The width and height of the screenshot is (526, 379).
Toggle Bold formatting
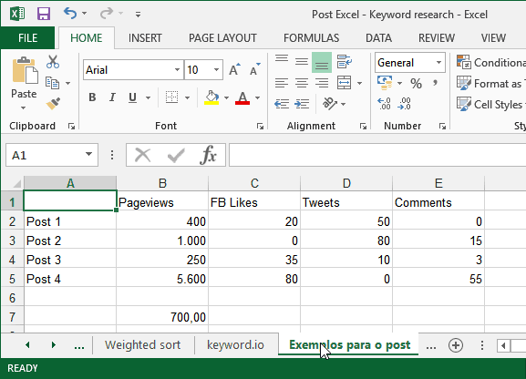tap(92, 97)
